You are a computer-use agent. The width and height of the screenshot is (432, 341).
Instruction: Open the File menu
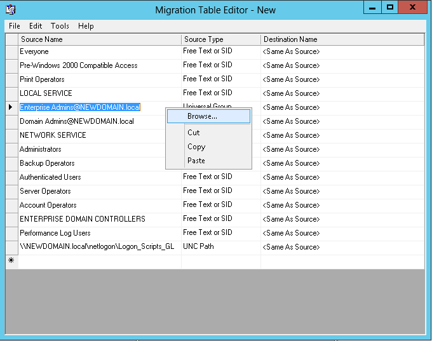click(14, 26)
